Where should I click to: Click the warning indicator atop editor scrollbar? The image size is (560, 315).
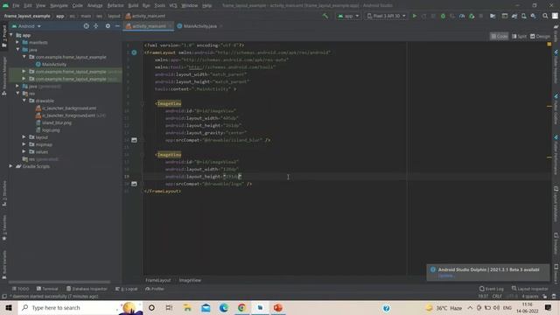coord(549,45)
